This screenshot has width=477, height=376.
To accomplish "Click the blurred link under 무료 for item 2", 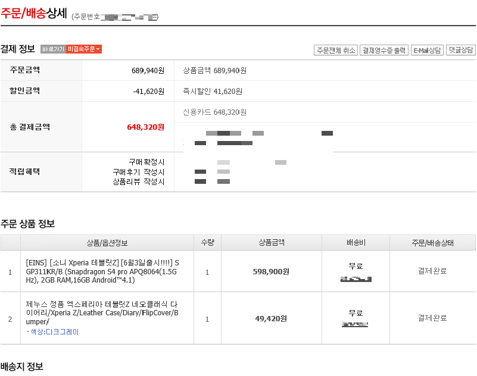I will (356, 324).
